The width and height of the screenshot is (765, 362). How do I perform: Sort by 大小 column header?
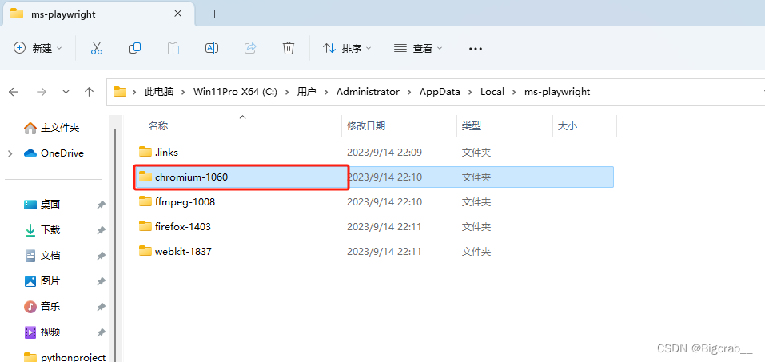pos(568,126)
